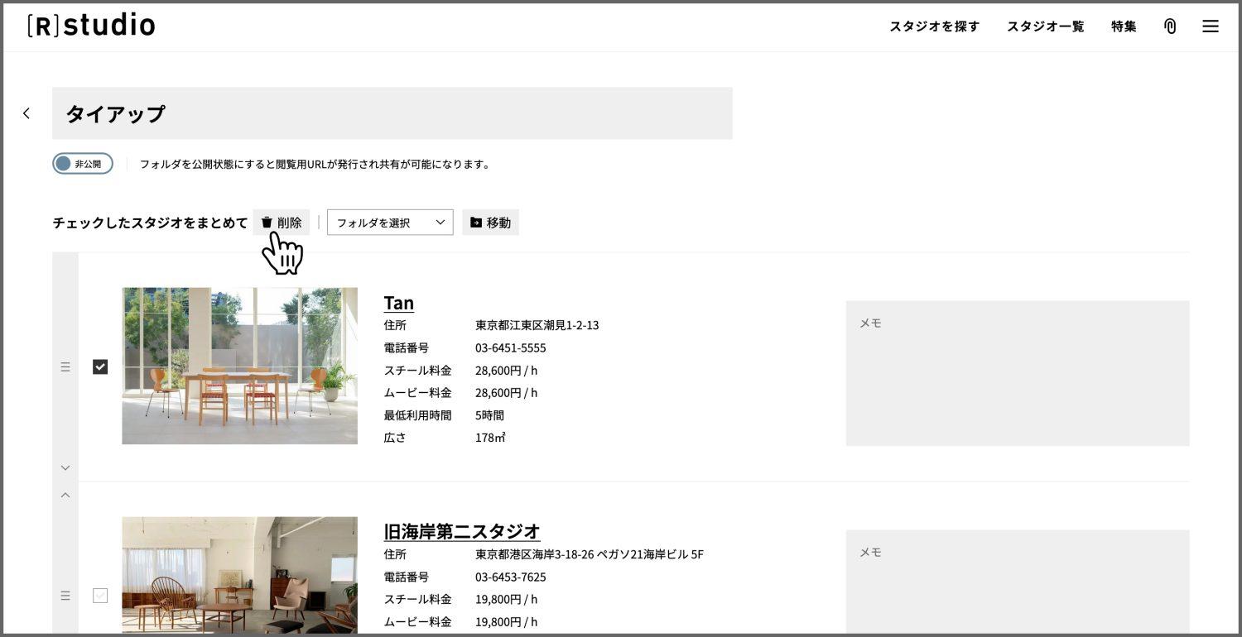
Task: Open the フォルダを選択 dropdown
Action: point(390,223)
